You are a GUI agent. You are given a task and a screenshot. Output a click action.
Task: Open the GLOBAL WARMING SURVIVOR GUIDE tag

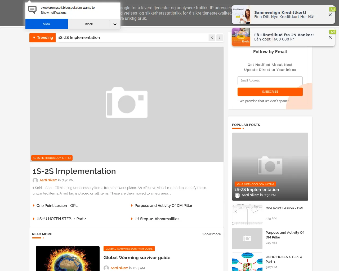tap(129, 249)
